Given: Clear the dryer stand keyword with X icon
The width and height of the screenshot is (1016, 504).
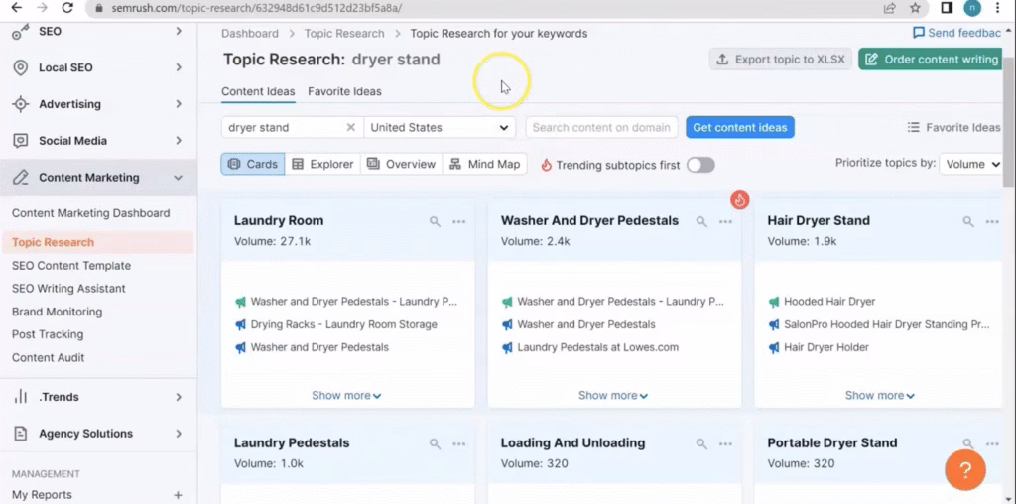Looking at the screenshot, I should click(x=350, y=128).
